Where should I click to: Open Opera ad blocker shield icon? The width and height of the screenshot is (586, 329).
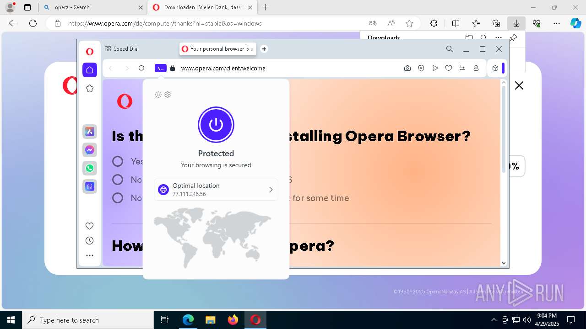pos(421,68)
